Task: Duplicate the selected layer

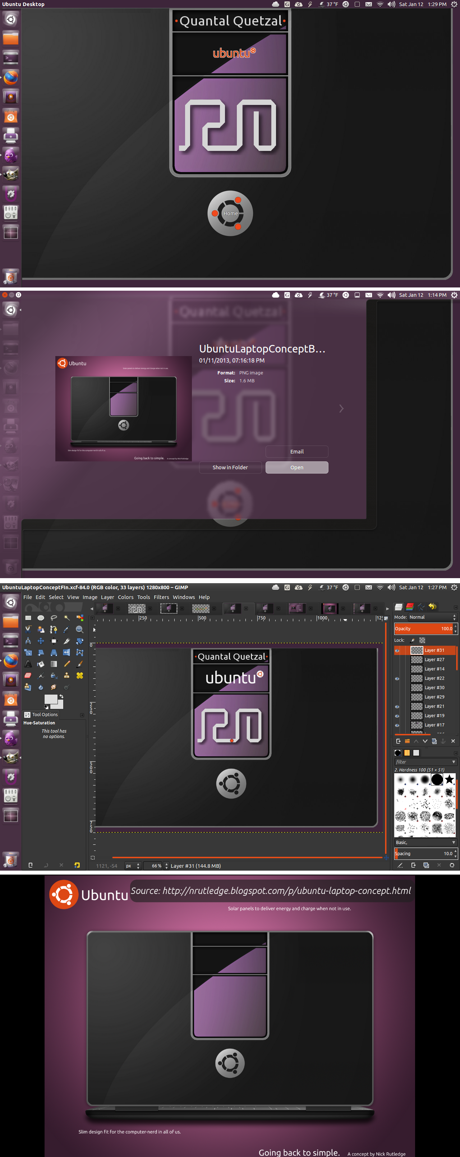Action: [434, 741]
